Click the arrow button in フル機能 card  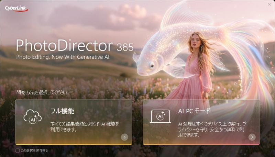(124, 137)
